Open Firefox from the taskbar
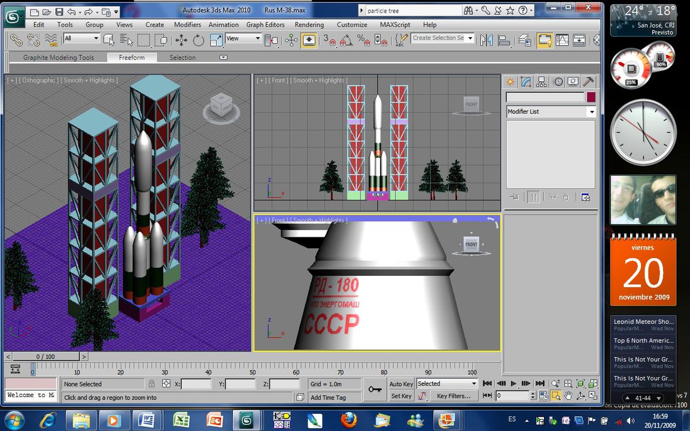Image resolution: width=690 pixels, height=431 pixels. tap(348, 420)
